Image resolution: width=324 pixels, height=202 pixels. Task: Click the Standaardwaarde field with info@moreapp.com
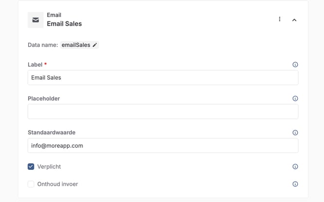pyautogui.click(x=163, y=146)
